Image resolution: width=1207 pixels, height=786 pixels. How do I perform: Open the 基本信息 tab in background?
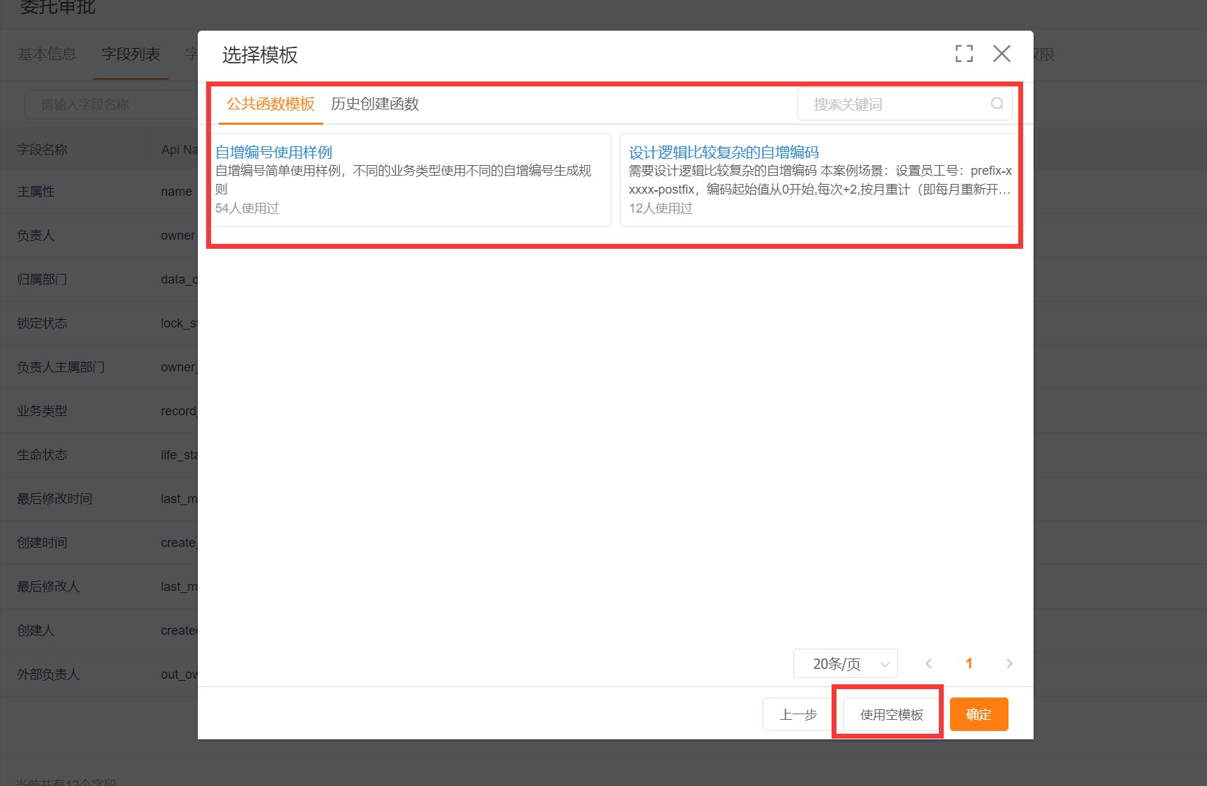pos(47,54)
